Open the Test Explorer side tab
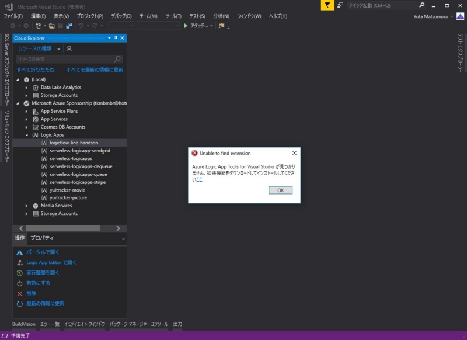The height and width of the screenshot is (340, 467). [461, 53]
